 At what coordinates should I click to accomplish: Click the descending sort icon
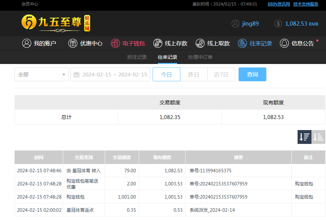point(304,137)
